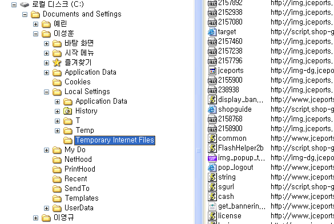
Task: Select the Application Data folder under 이성훈
Action: click(x=91, y=72)
